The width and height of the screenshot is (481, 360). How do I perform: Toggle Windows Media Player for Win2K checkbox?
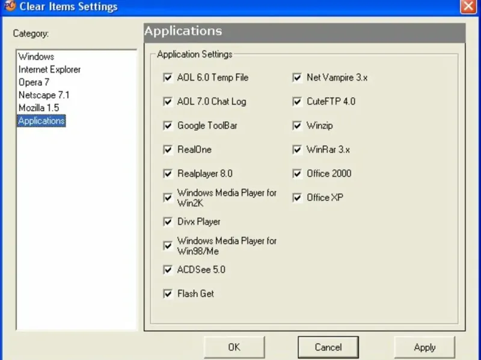point(168,197)
